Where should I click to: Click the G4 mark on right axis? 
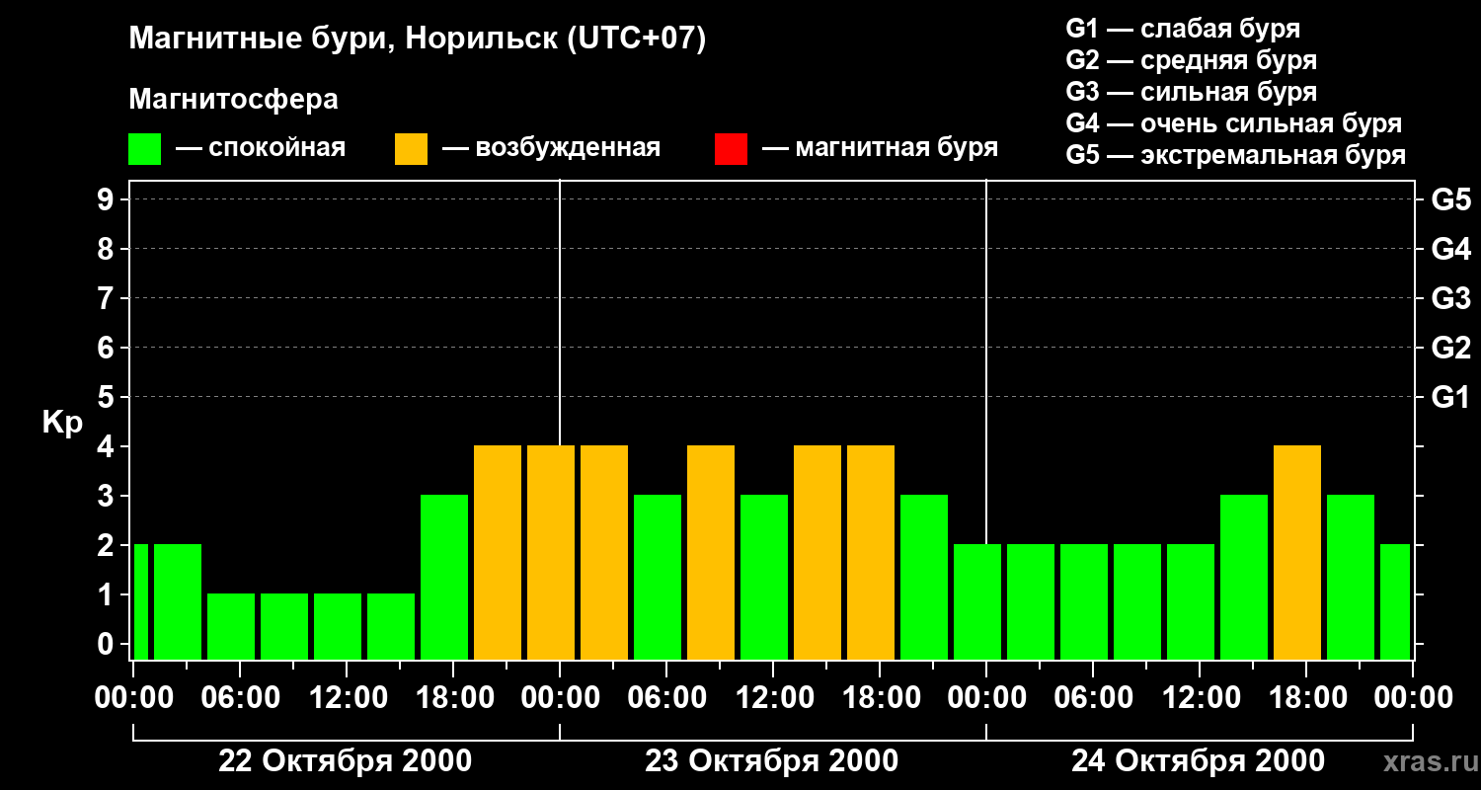click(1451, 249)
